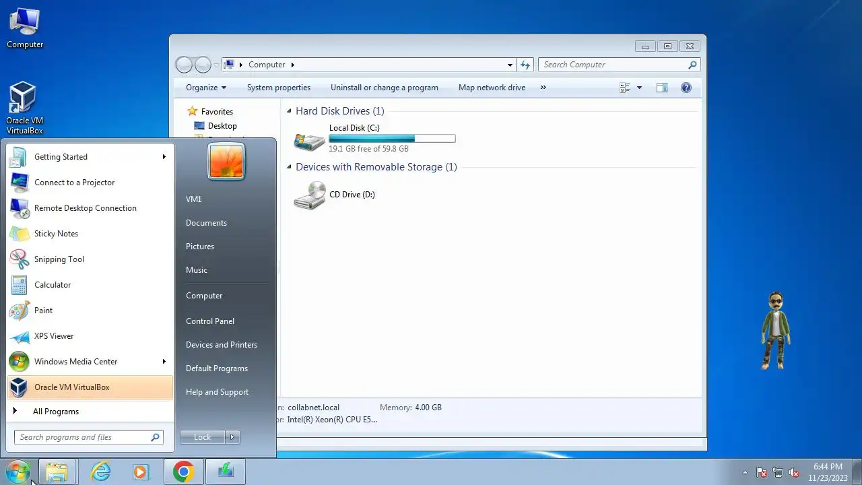Click the user account picture
862x485 pixels.
[x=226, y=162]
